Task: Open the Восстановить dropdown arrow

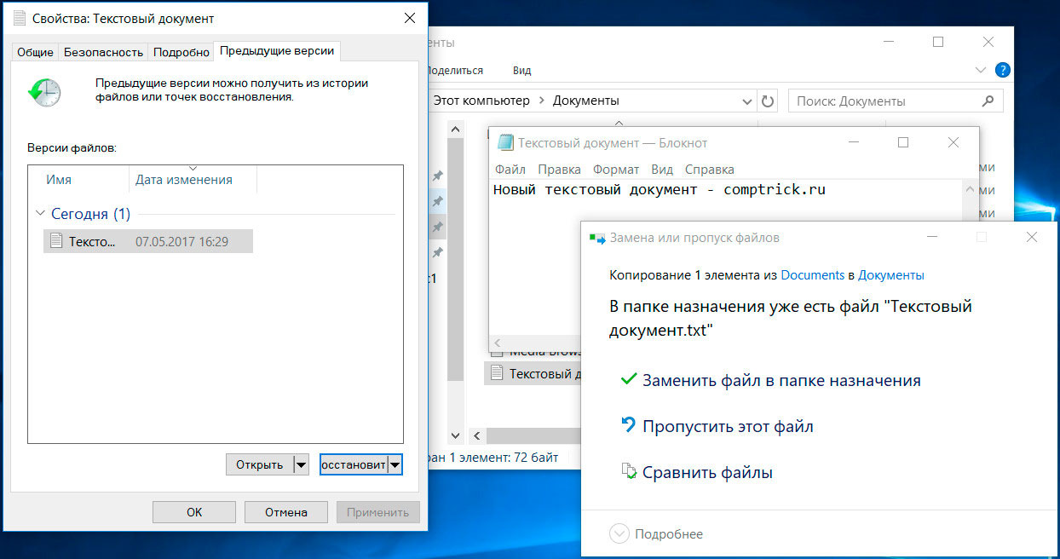Action: pos(395,464)
